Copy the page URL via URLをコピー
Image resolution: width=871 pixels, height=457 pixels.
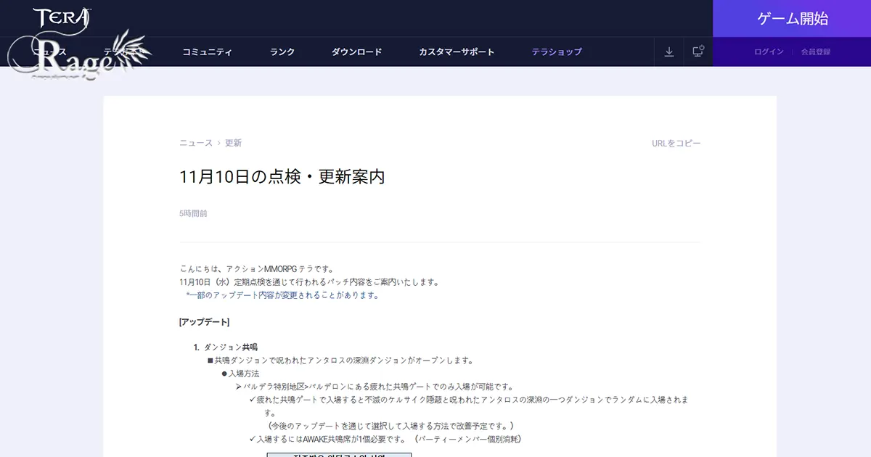point(676,143)
